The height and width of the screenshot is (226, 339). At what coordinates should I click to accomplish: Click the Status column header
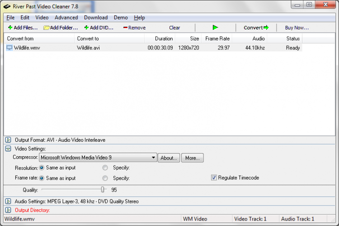click(x=285, y=38)
